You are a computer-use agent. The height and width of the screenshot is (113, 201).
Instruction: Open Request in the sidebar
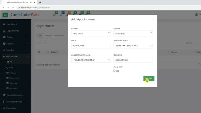13,89
